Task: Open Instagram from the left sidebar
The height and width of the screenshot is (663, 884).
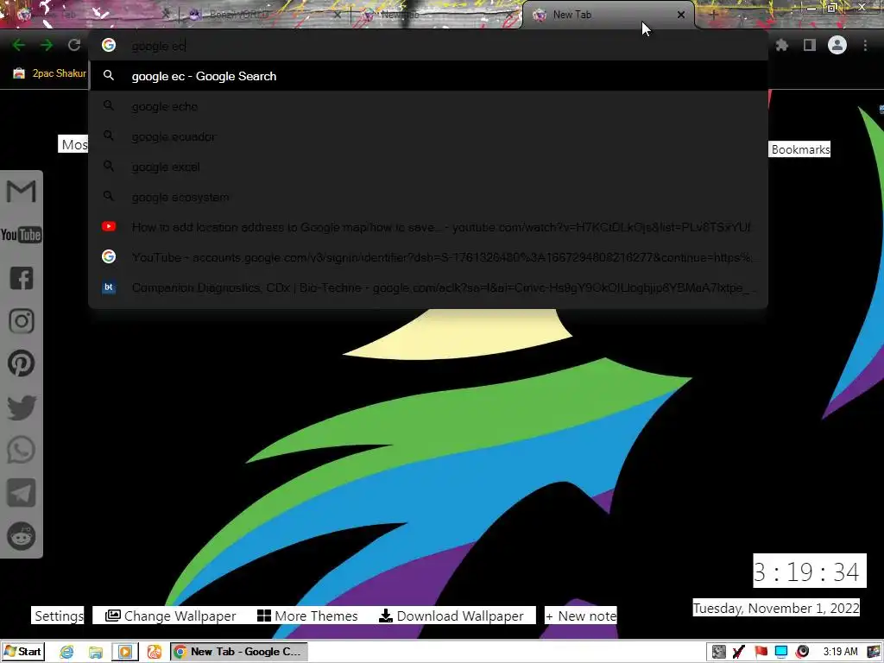Action: click(22, 321)
